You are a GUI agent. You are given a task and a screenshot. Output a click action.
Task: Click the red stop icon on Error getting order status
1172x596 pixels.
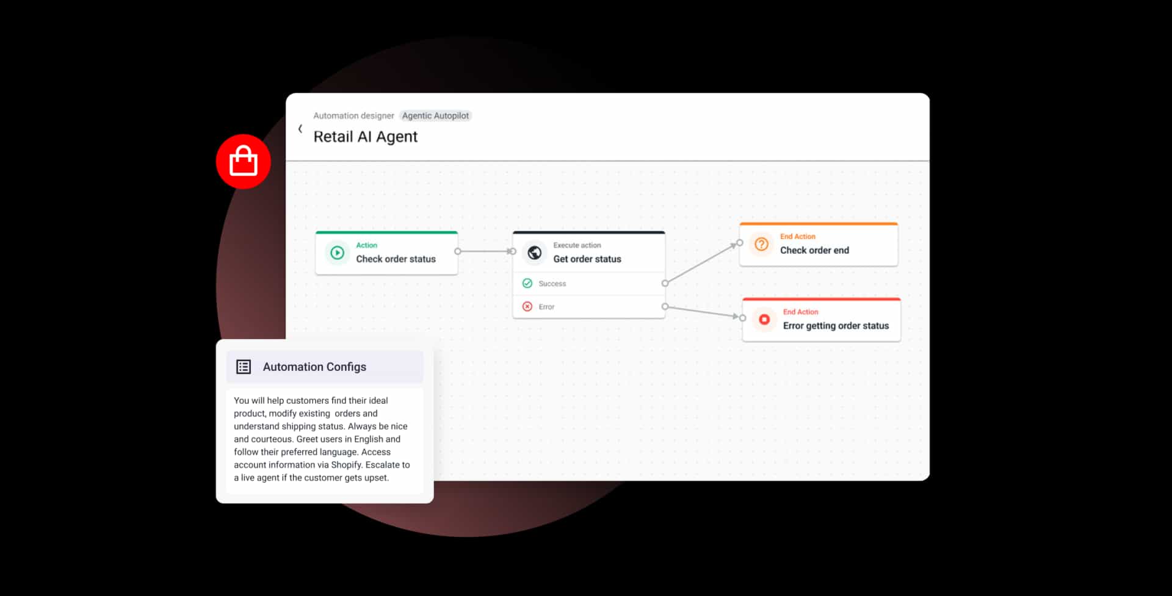764,319
